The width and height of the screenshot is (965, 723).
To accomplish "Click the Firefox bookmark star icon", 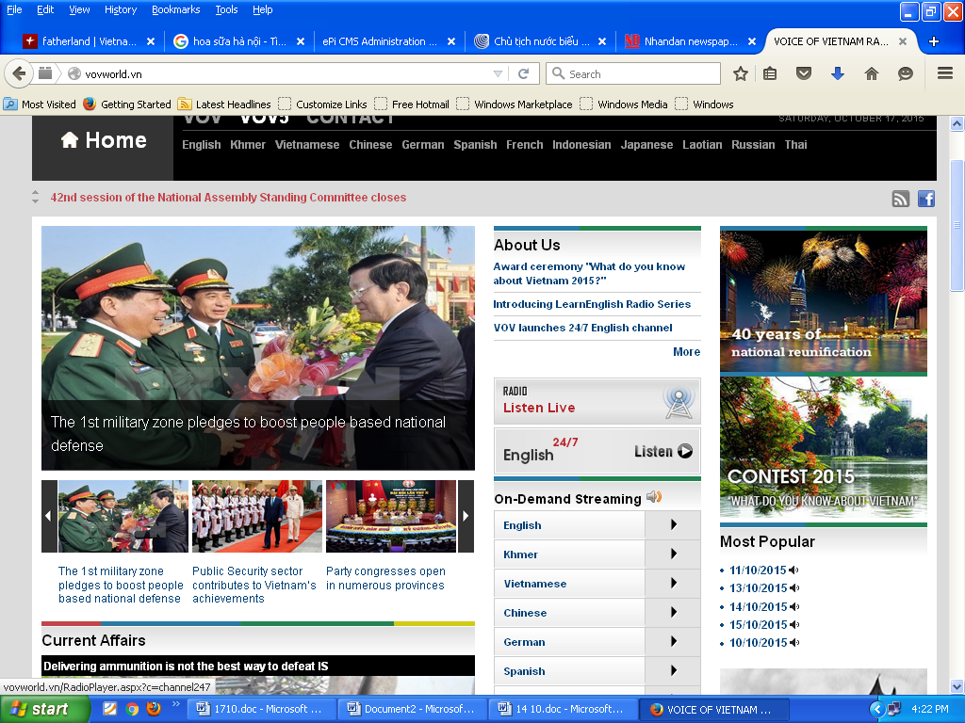I will point(741,73).
